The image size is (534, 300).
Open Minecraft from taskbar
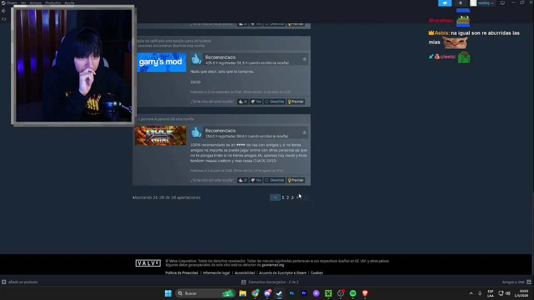coord(328,293)
